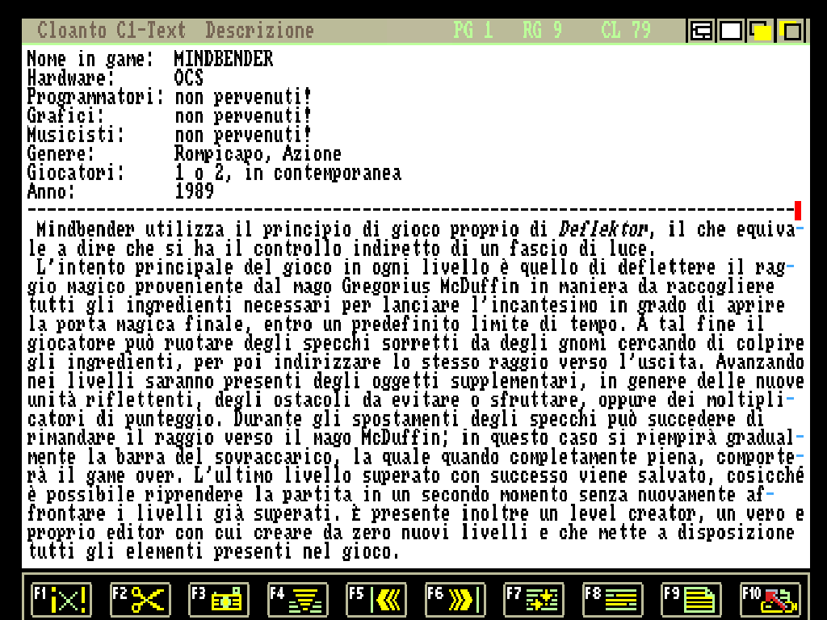Click the F3 toolbar icon
827x620 pixels.
tap(218, 600)
